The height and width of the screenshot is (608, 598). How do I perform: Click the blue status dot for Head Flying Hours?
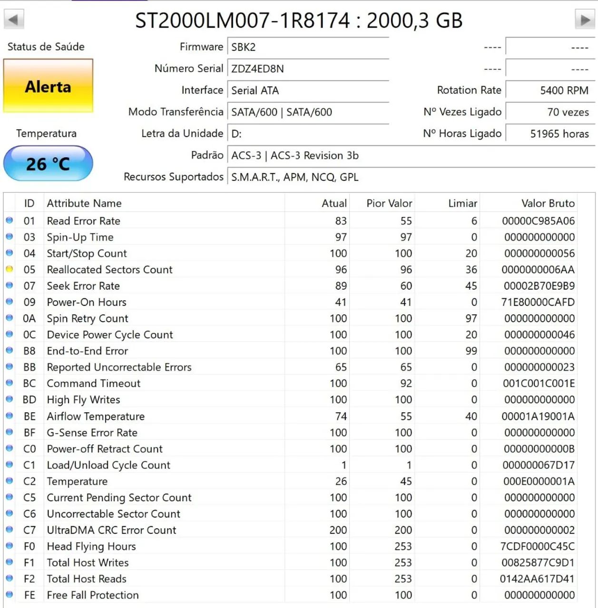[9, 546]
